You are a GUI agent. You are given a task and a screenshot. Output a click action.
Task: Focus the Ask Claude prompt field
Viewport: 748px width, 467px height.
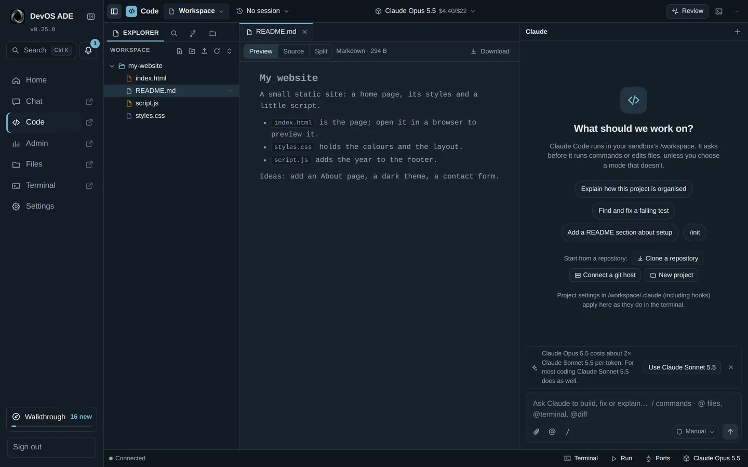[633, 409]
